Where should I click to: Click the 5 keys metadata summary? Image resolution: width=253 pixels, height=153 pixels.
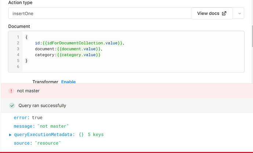(96, 135)
